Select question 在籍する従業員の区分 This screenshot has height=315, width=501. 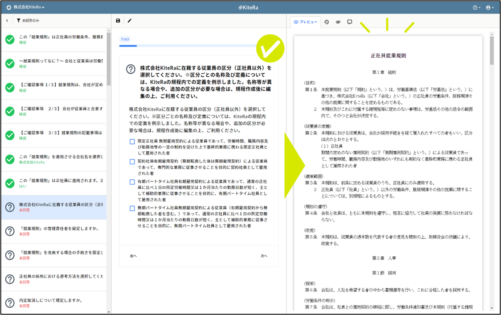click(54, 208)
